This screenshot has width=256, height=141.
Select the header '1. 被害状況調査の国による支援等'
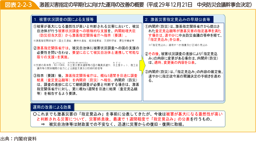(64, 20)
